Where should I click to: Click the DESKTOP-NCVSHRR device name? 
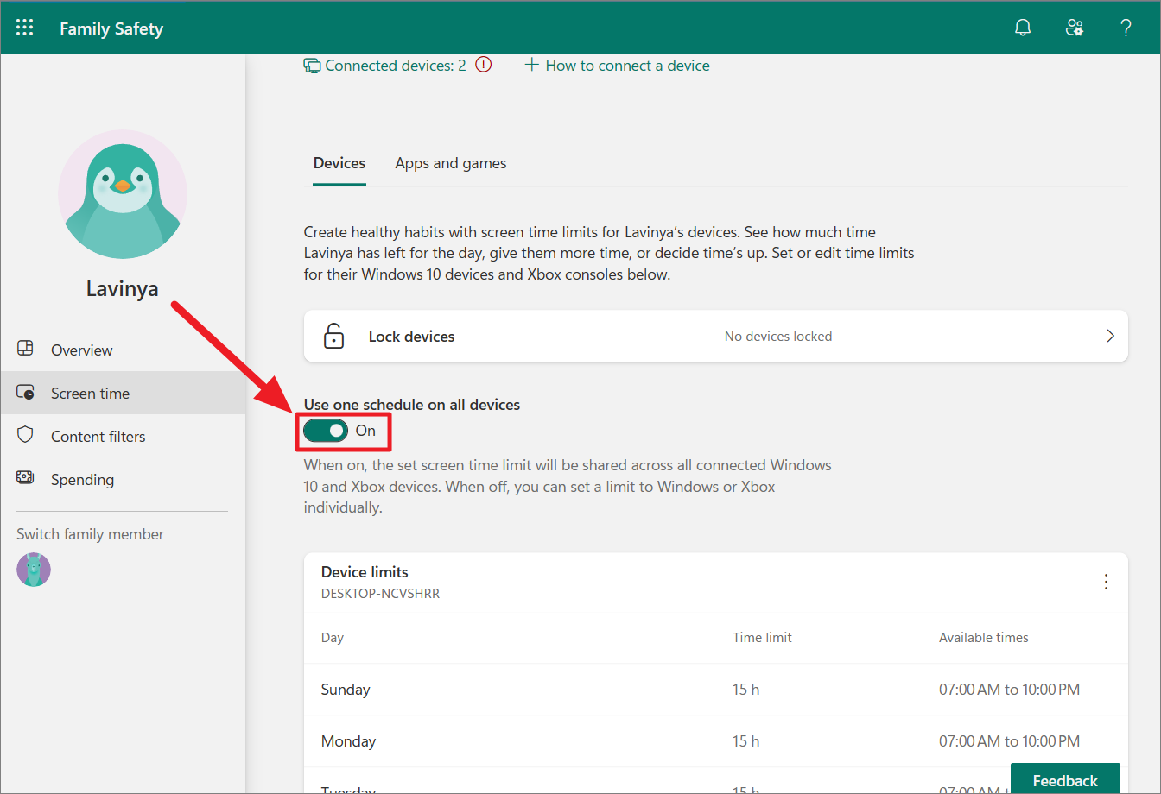(x=380, y=594)
